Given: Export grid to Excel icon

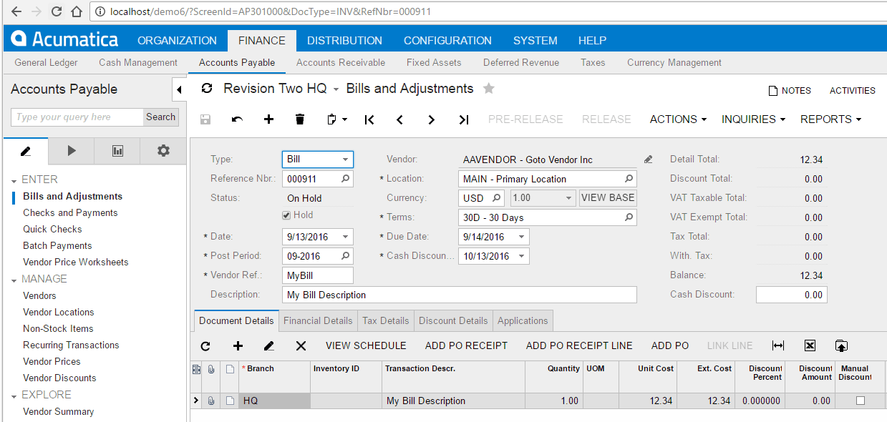Looking at the screenshot, I should [x=810, y=345].
